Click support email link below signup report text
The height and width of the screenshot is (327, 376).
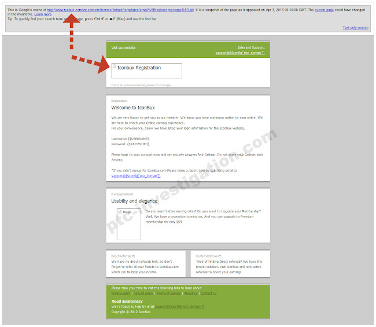coord(136,176)
